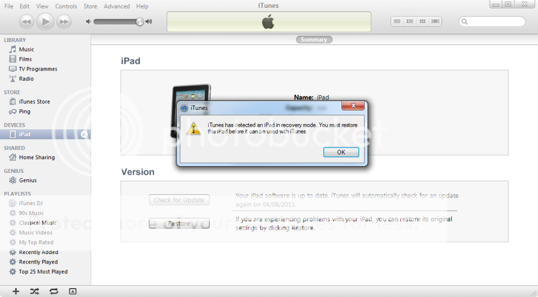Switch to Cover Flow view icon
538x297 pixels.
(x=436, y=21)
